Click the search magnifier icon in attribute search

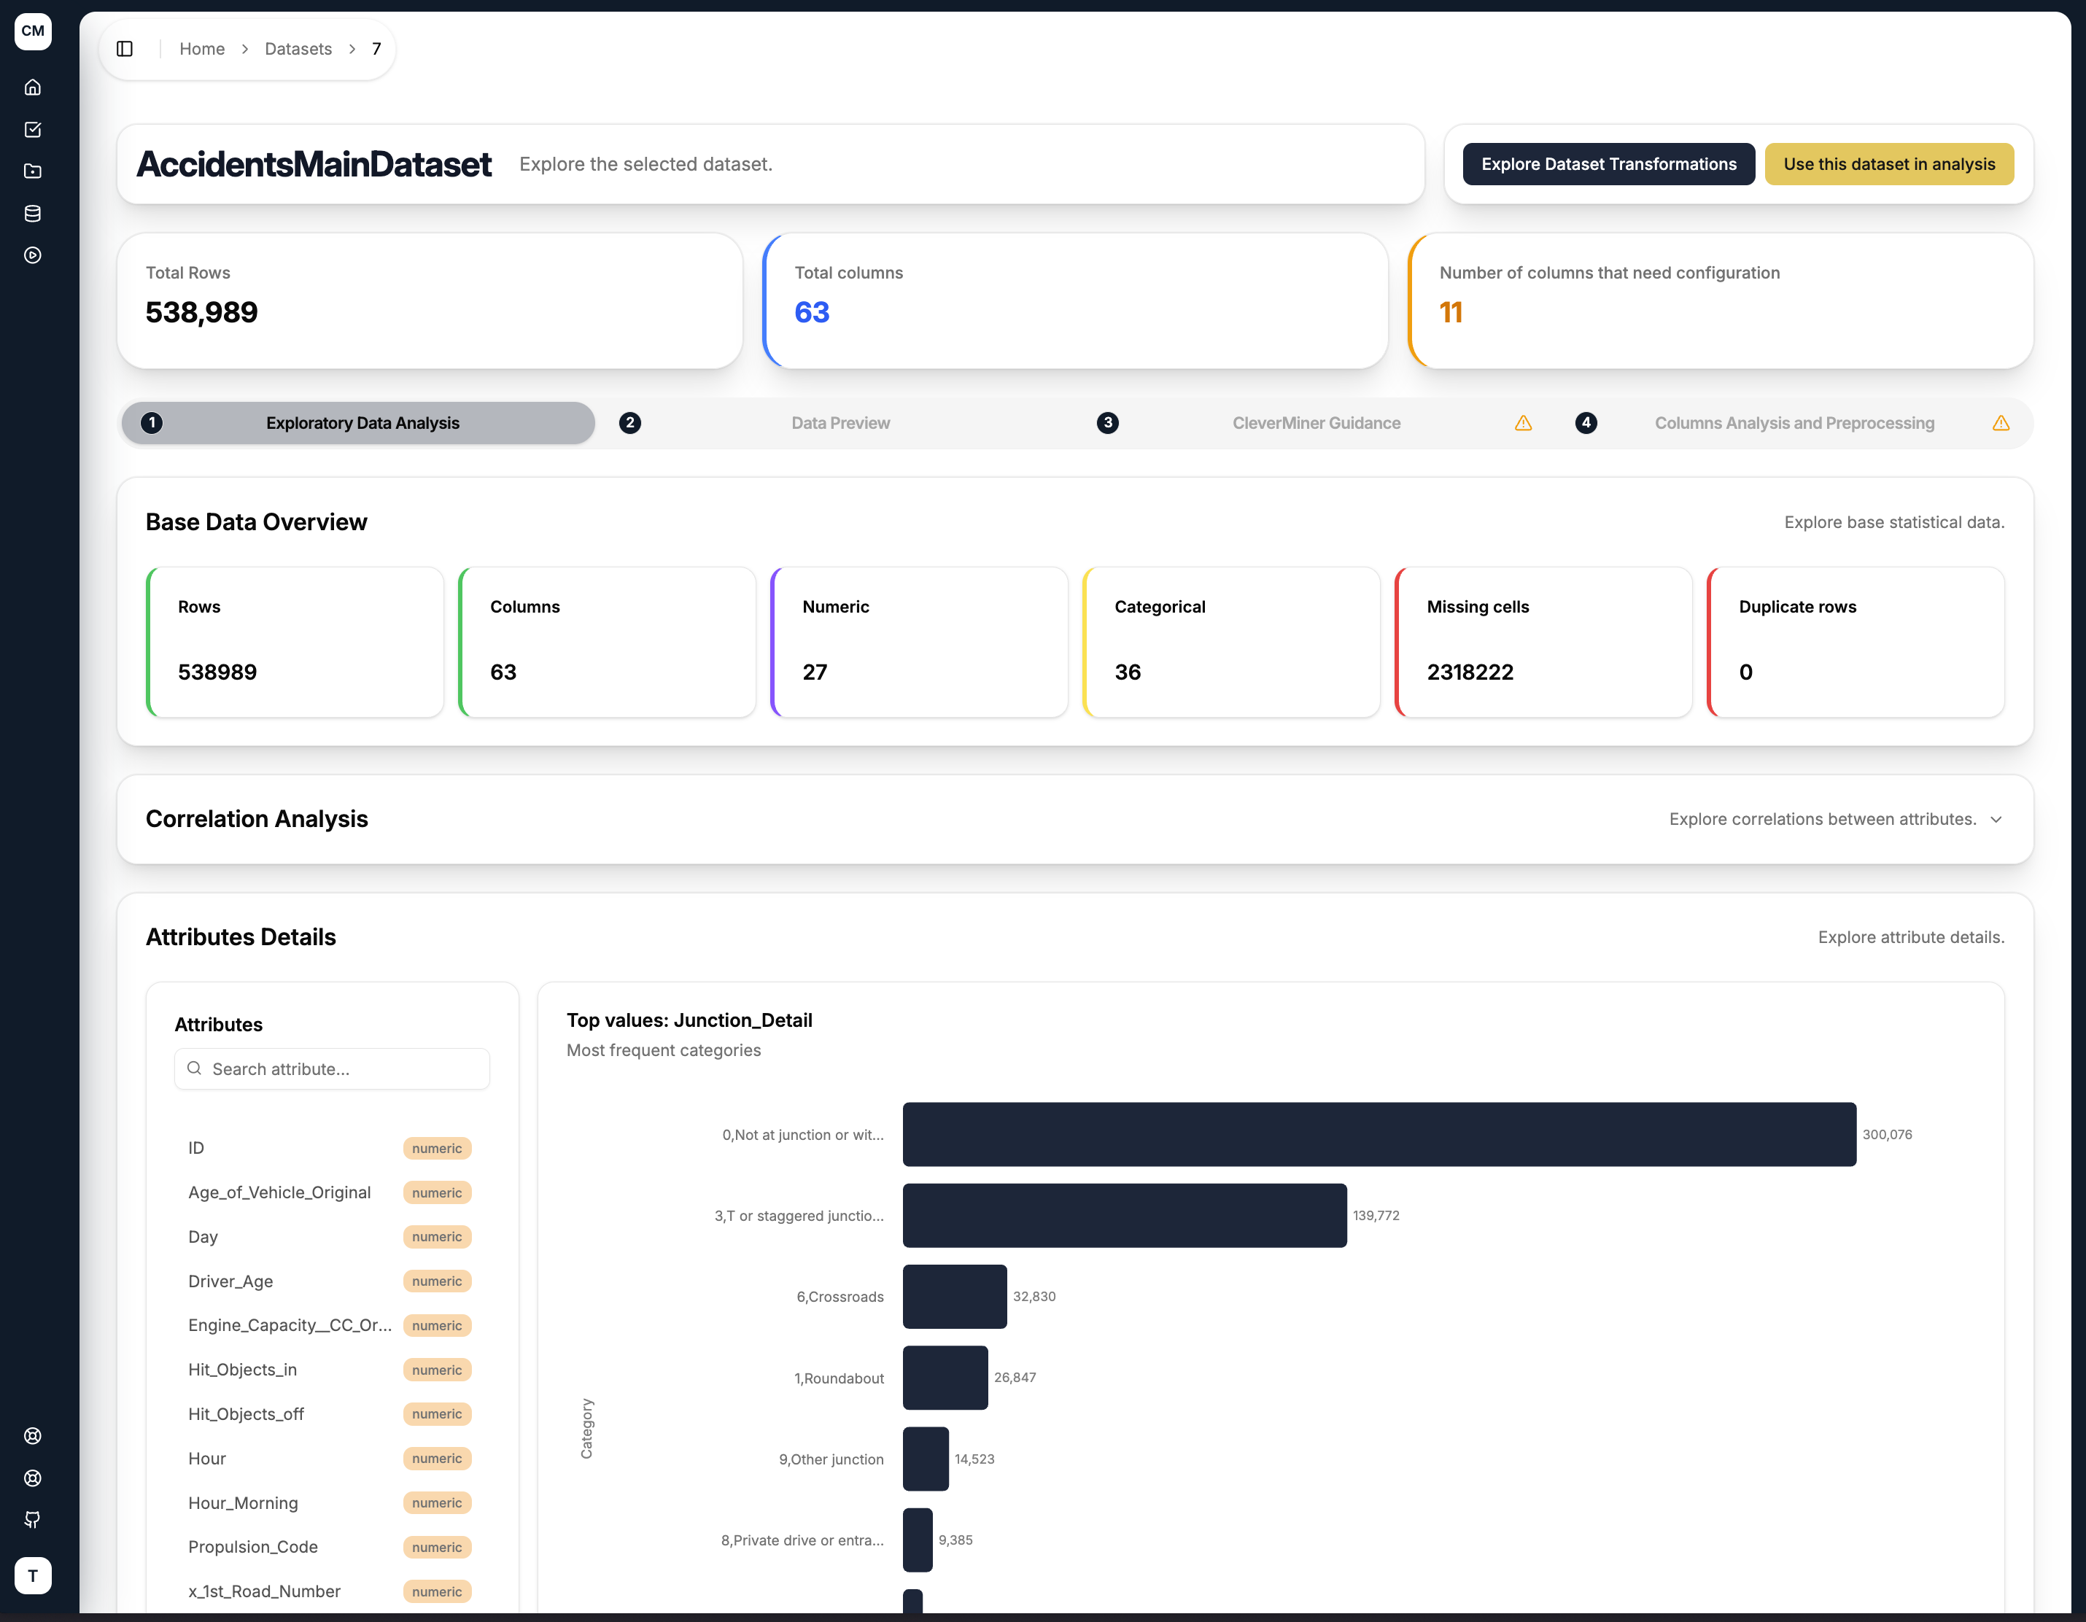(x=194, y=1068)
